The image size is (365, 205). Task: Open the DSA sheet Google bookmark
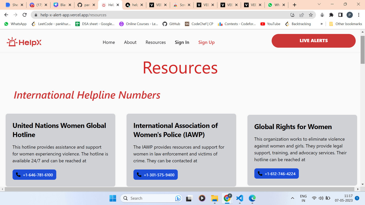tap(95, 24)
